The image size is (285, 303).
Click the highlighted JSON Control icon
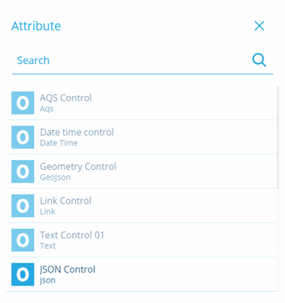coord(23,274)
